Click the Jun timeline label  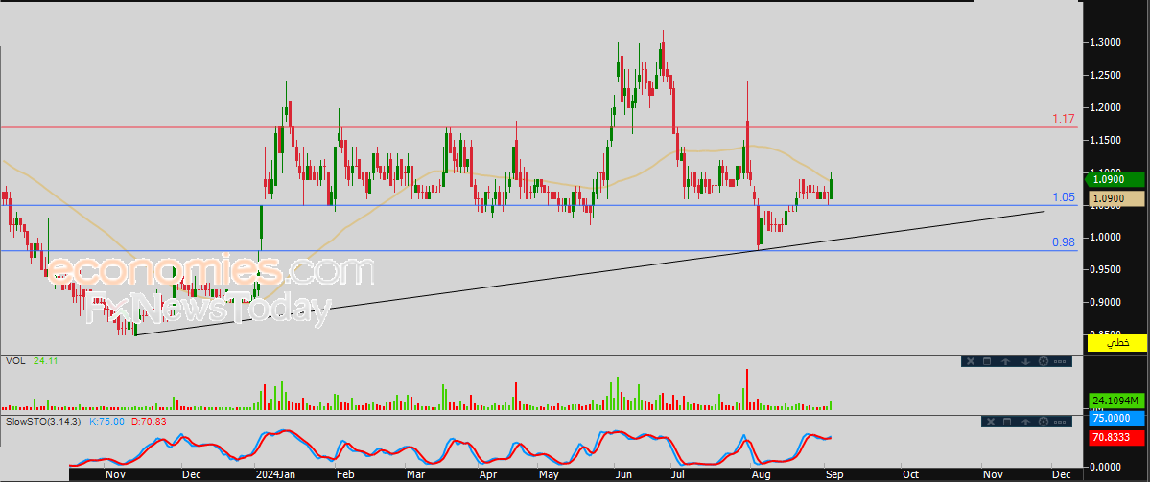pos(624,474)
